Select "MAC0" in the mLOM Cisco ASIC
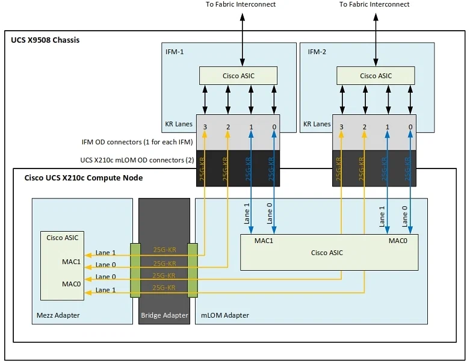 click(x=398, y=241)
